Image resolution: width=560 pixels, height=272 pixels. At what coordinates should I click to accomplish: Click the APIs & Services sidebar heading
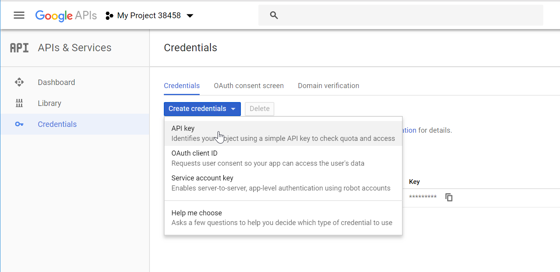(x=75, y=48)
